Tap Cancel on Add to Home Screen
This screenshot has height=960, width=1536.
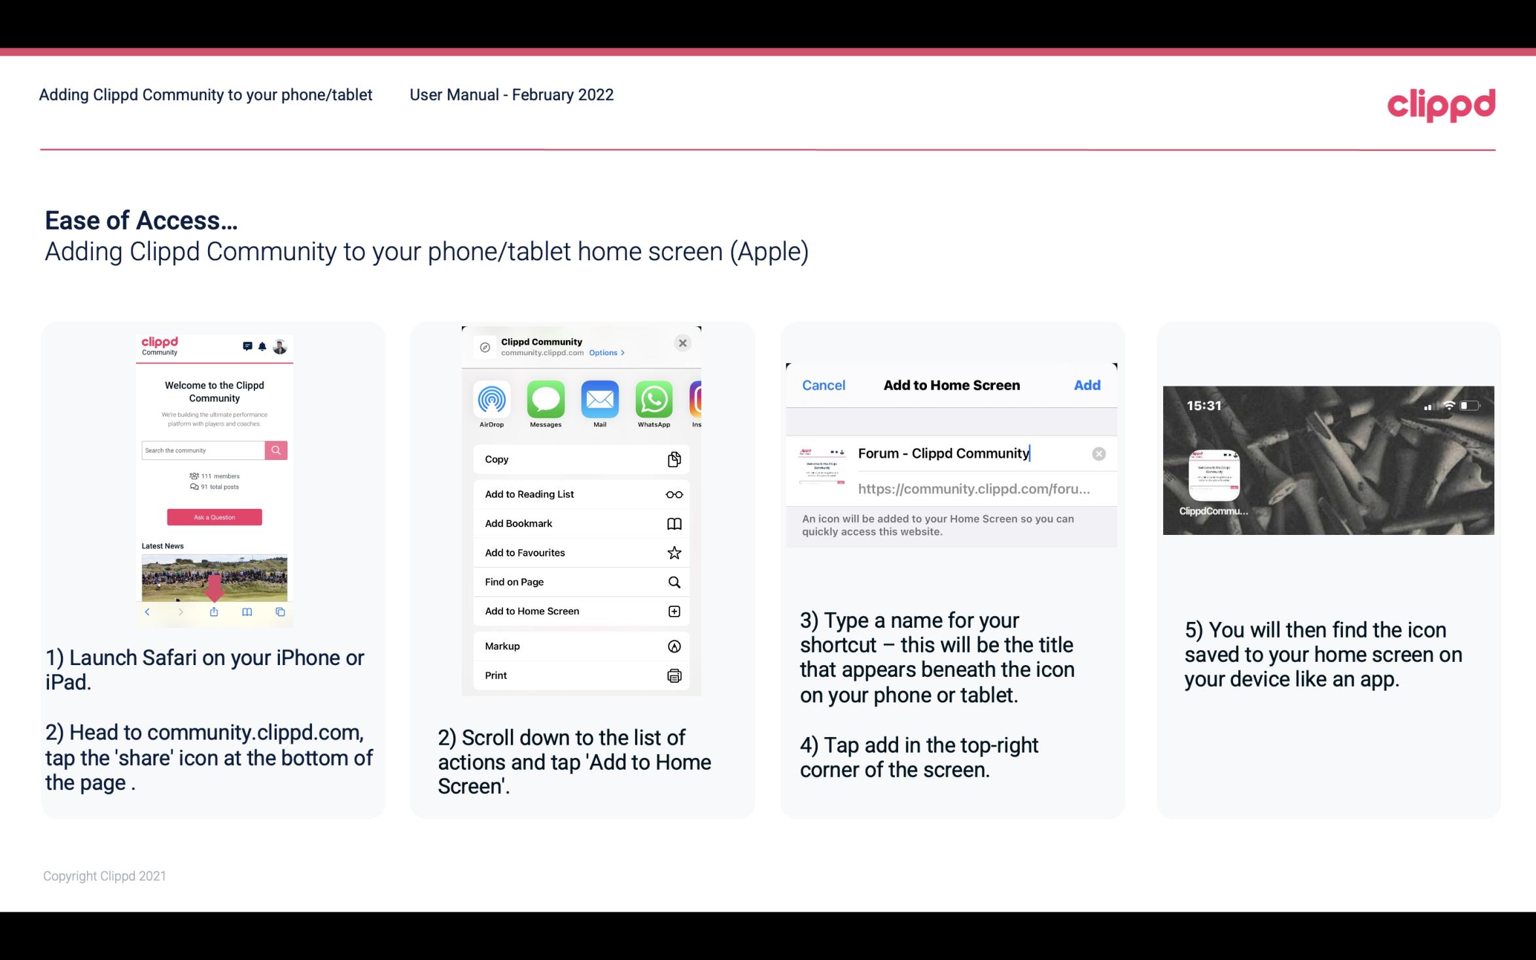pos(824,385)
